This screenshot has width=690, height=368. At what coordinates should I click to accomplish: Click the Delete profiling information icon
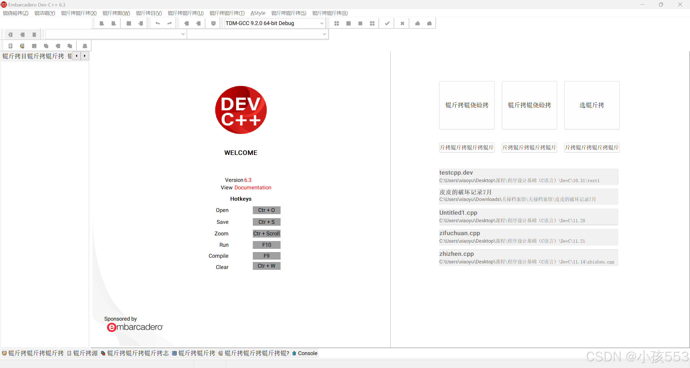click(x=429, y=23)
